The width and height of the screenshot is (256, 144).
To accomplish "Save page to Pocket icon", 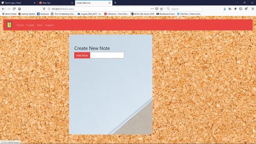I will [x=157, y=9].
